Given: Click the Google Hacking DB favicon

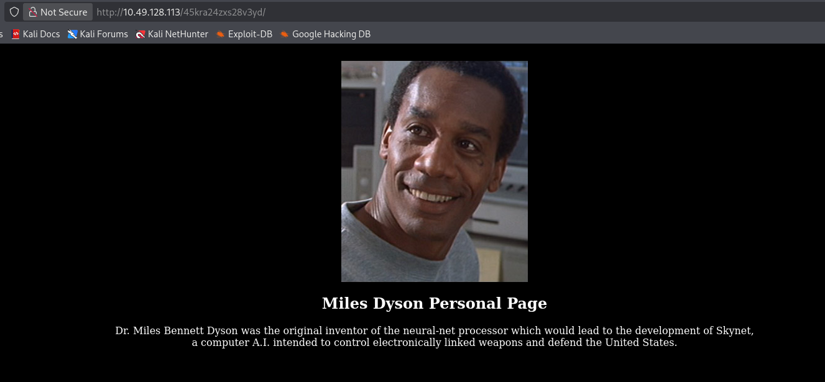Looking at the screenshot, I should [285, 34].
